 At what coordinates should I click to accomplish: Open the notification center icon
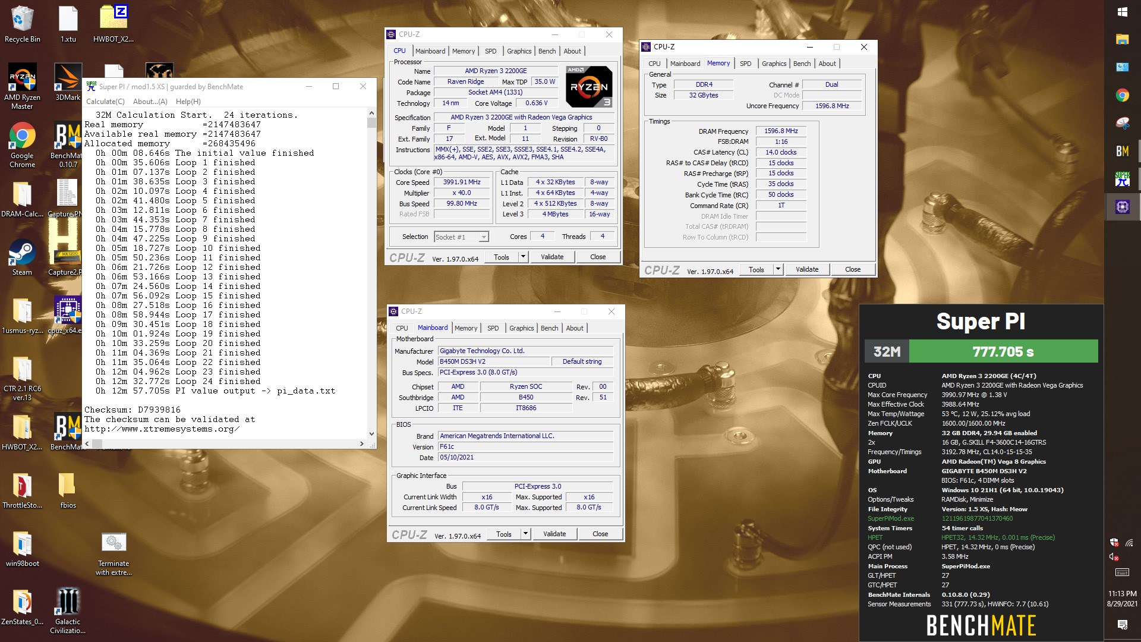point(1122,624)
